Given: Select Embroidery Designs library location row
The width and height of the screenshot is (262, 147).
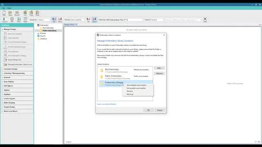Looking at the screenshot, I should (126, 83).
